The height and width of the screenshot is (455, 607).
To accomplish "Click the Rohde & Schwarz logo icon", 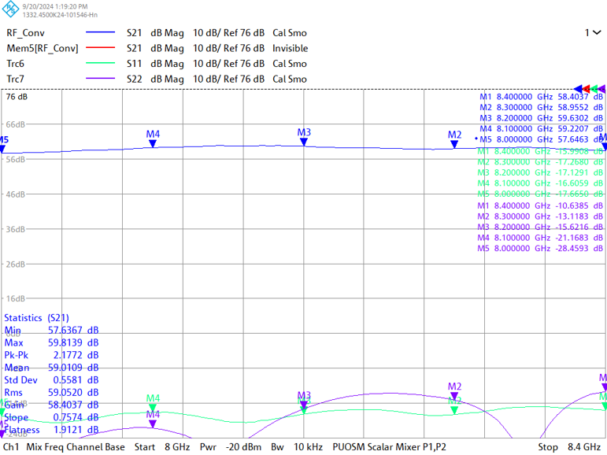I will 11,10.
